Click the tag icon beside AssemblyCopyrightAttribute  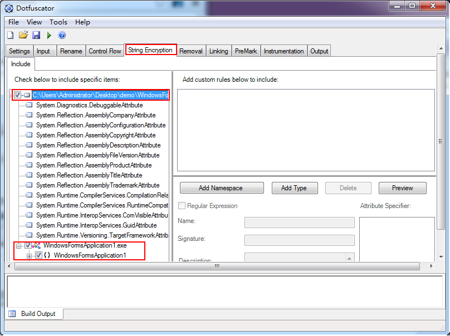click(29, 135)
